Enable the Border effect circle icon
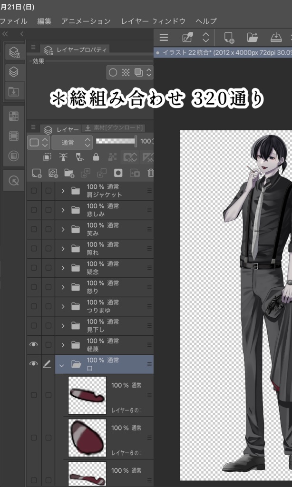This screenshot has height=487, width=292. tap(113, 72)
